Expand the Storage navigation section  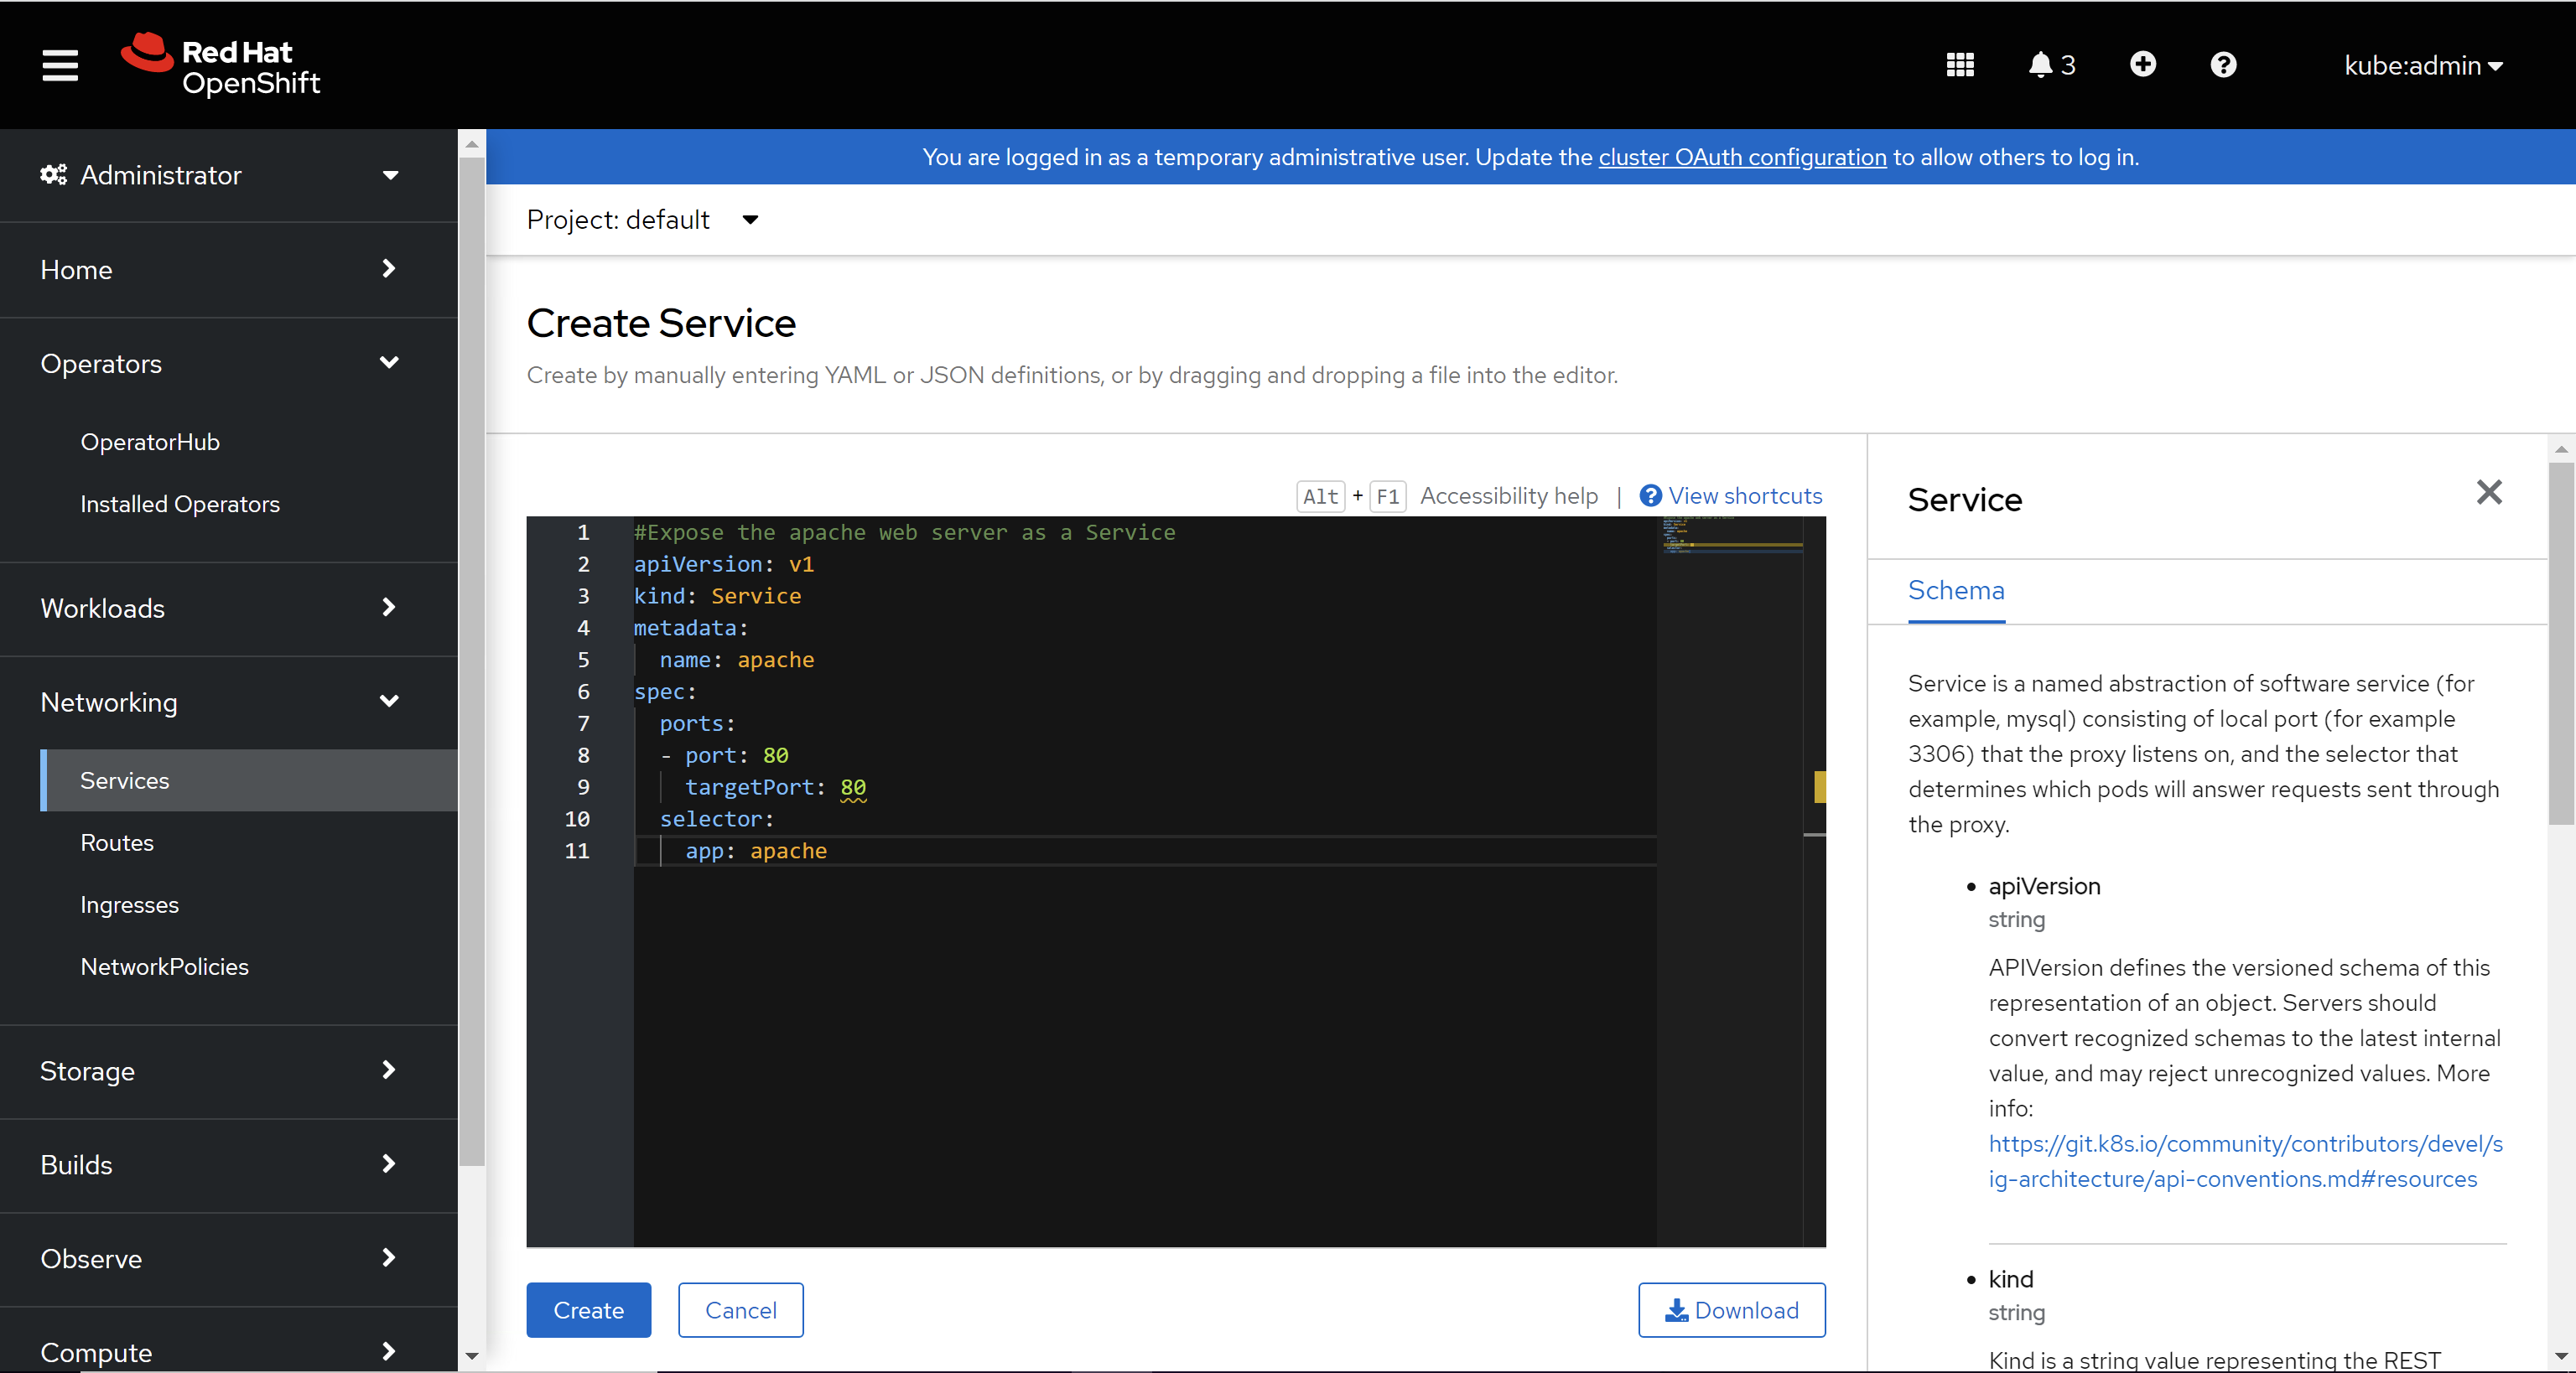(x=220, y=1071)
